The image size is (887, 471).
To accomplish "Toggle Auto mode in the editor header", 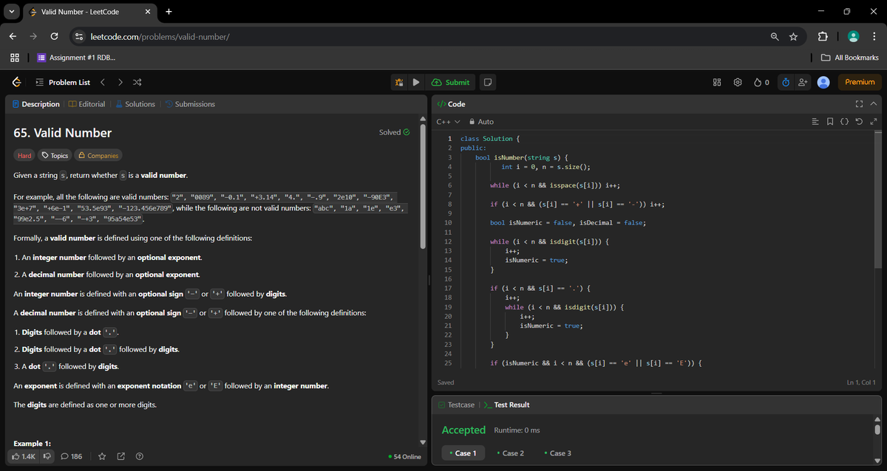I will pyautogui.click(x=482, y=121).
